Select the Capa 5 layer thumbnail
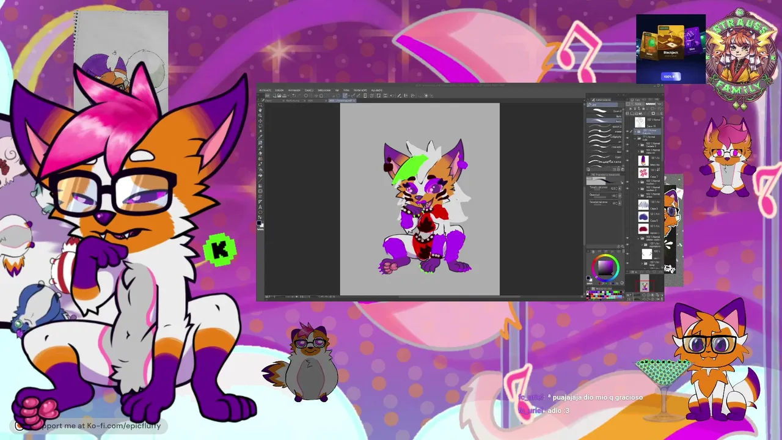 click(x=643, y=216)
